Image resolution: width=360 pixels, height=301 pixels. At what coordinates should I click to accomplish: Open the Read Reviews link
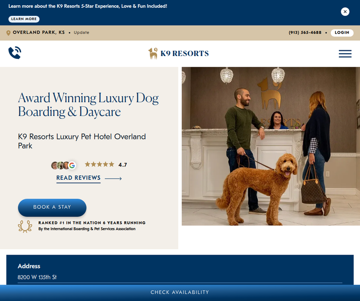[x=79, y=178]
